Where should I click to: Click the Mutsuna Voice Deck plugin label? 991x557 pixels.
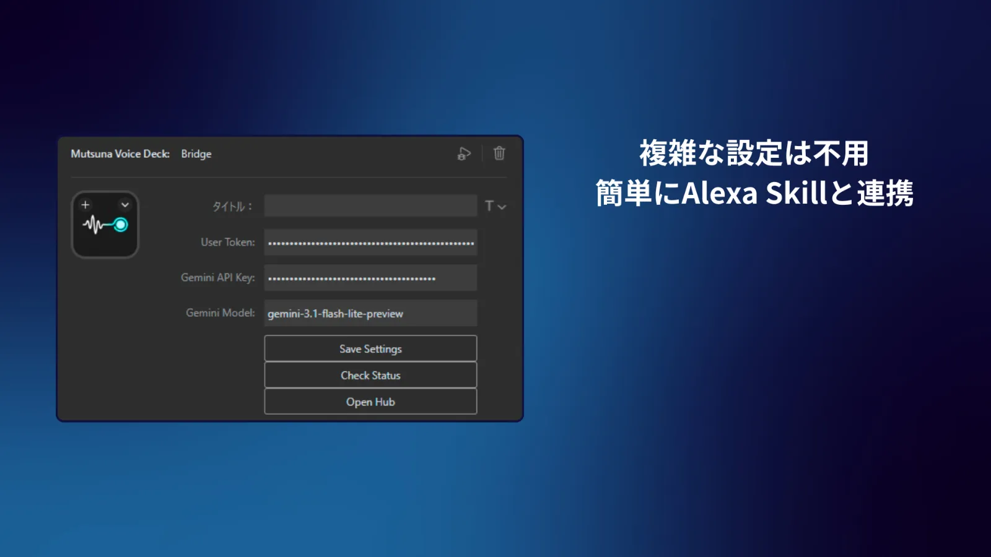click(x=120, y=153)
